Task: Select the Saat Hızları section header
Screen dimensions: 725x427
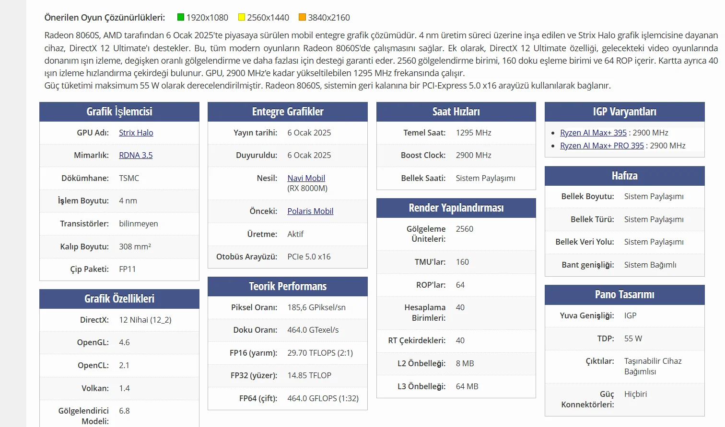Action: [x=456, y=112]
